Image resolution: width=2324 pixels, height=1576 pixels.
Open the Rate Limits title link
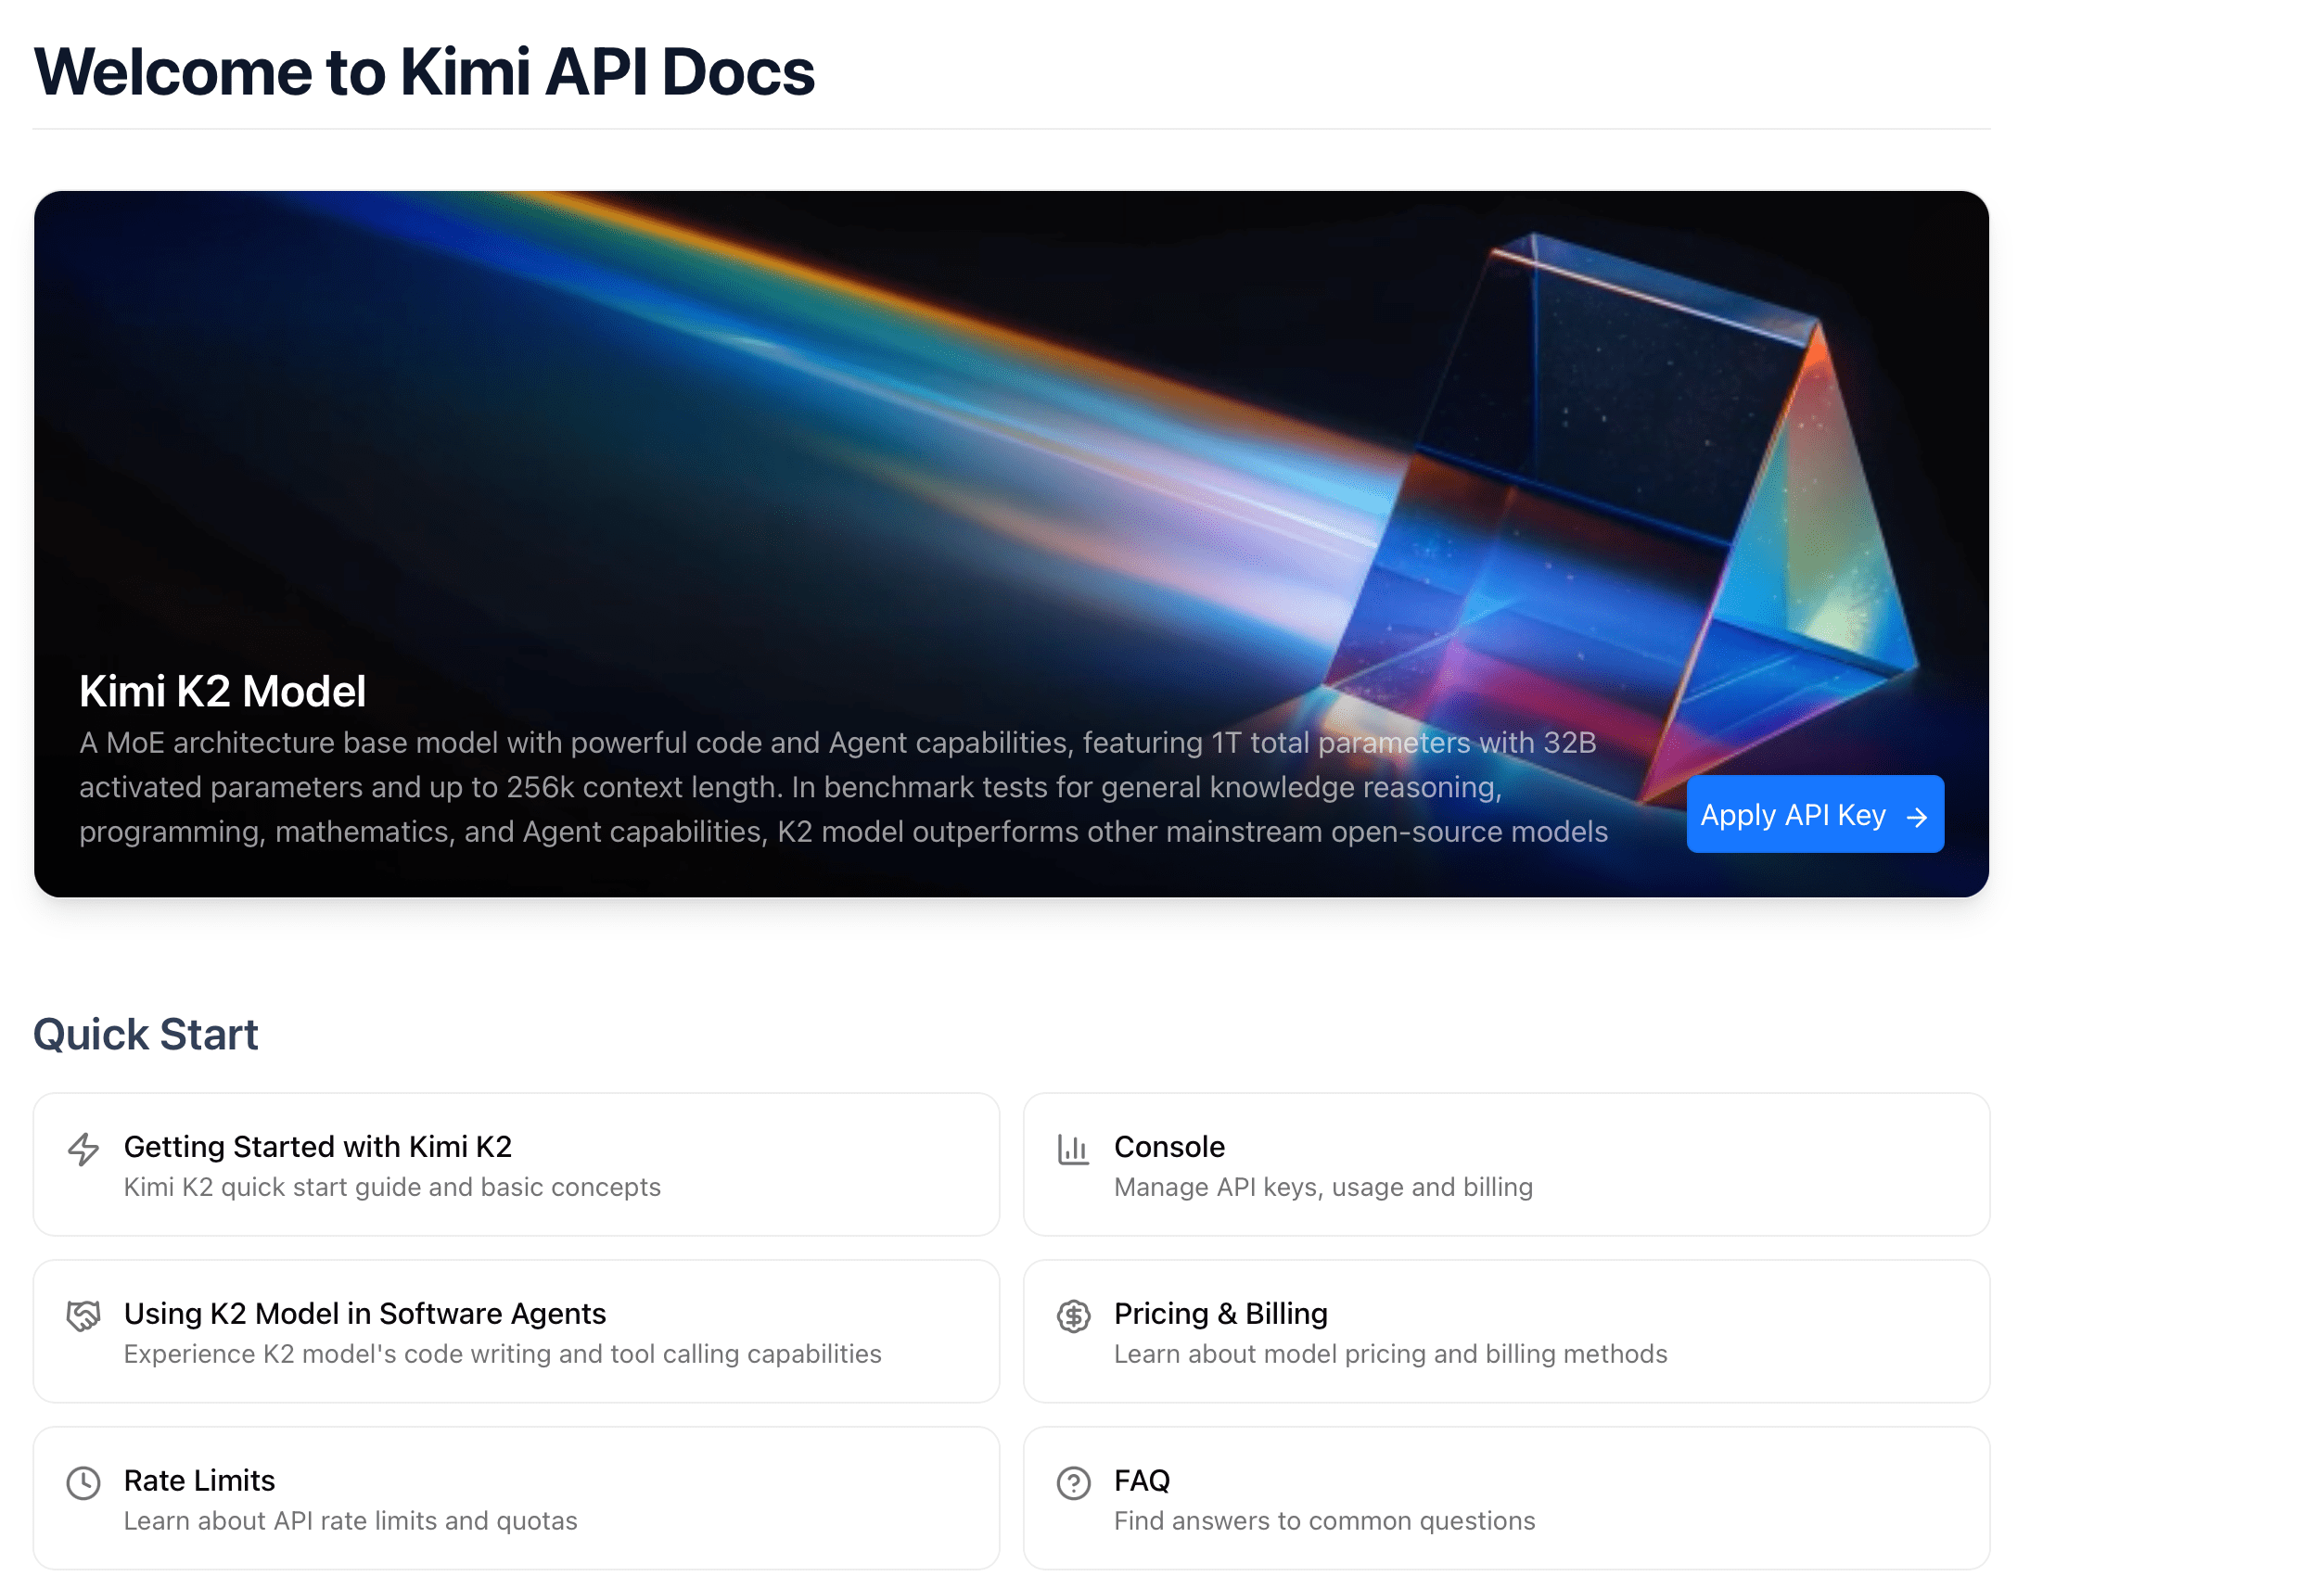199,1481
